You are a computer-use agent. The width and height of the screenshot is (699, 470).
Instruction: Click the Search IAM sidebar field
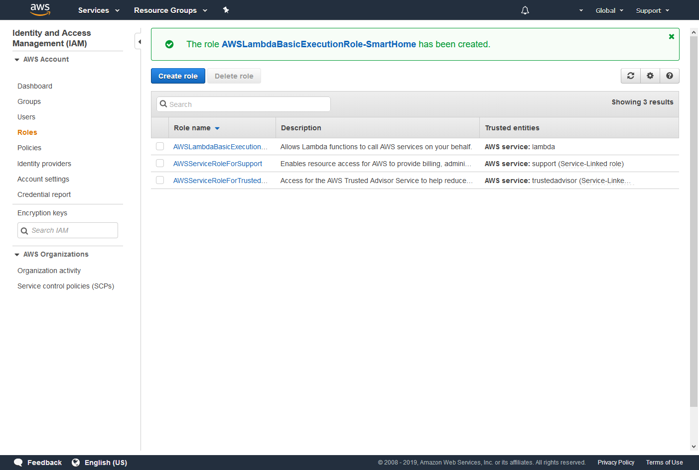coord(68,230)
